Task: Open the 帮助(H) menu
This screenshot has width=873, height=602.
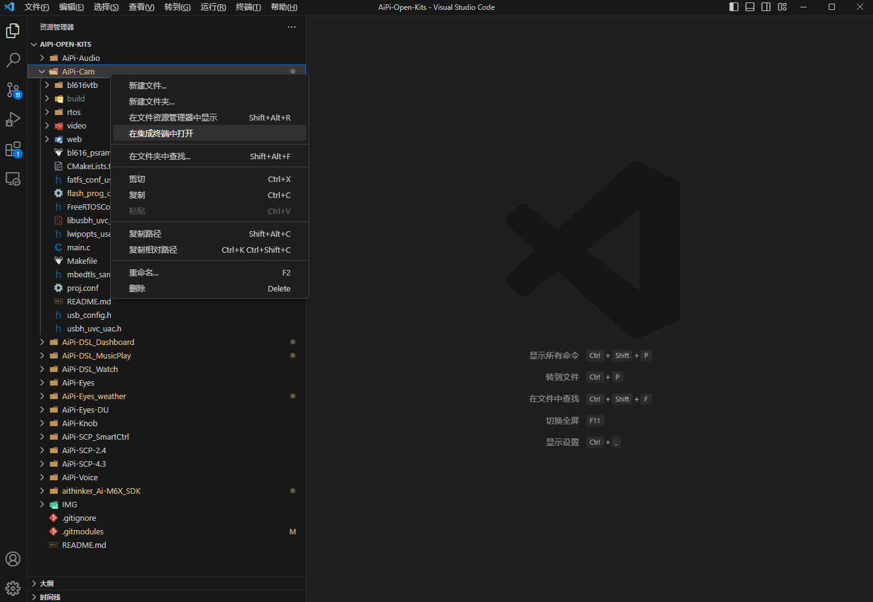Action: pos(284,7)
